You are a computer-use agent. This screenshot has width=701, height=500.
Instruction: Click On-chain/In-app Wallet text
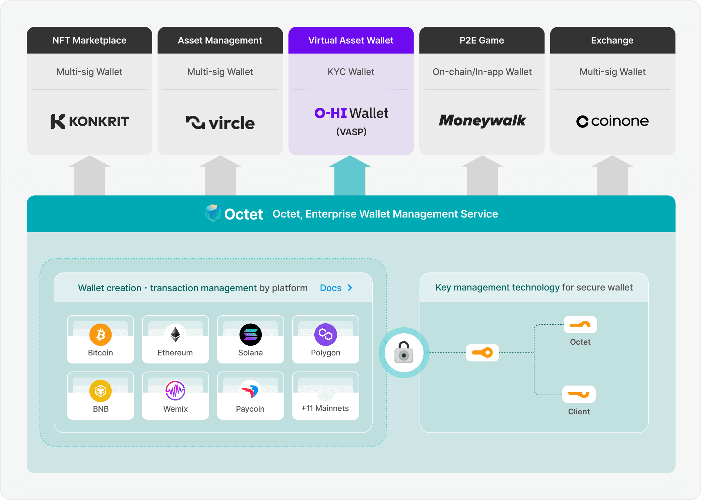coord(482,72)
